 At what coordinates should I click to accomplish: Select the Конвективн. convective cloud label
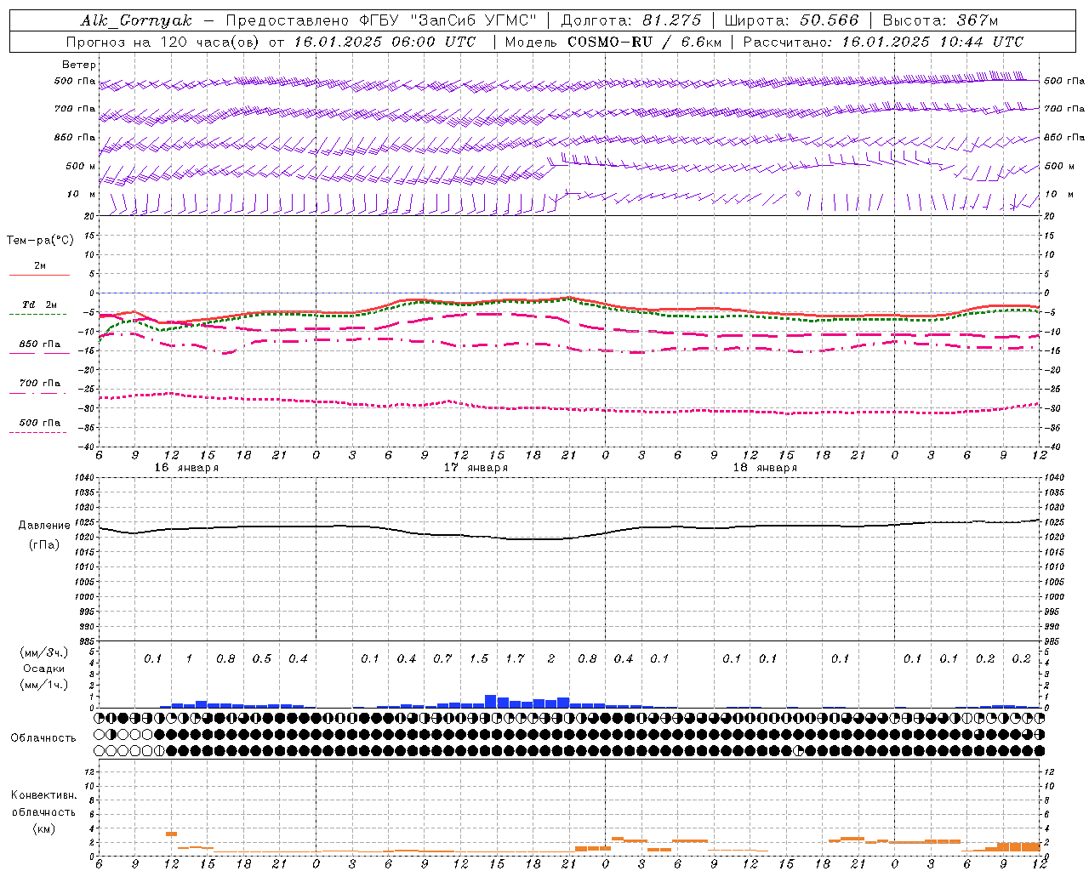pos(43,795)
